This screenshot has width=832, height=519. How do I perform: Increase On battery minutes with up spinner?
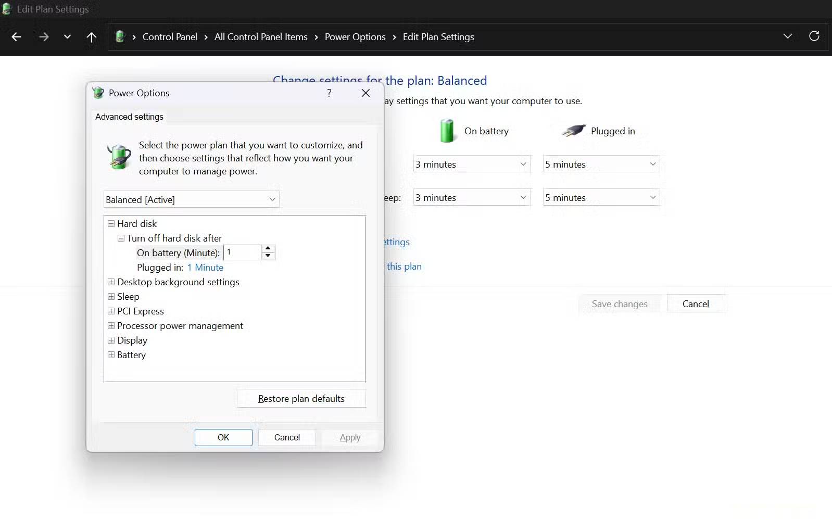click(x=268, y=248)
